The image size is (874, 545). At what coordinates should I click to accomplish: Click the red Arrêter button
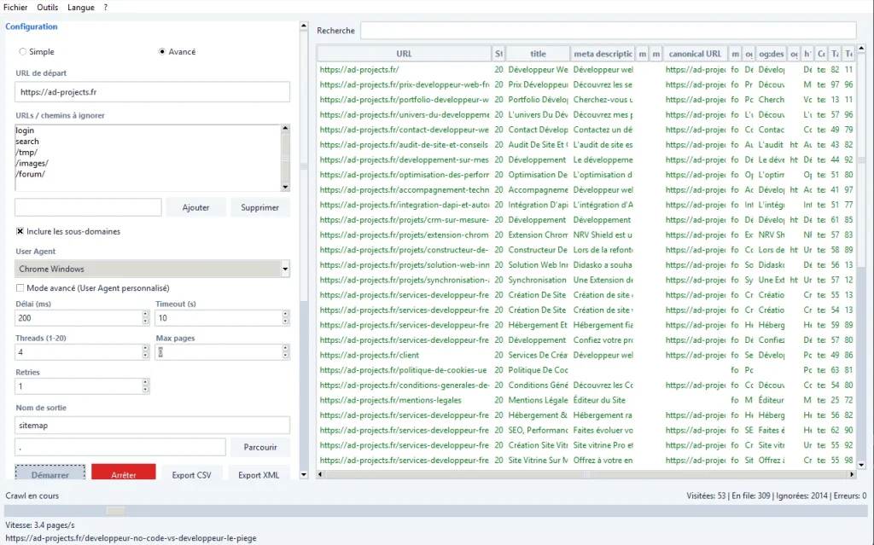124,473
